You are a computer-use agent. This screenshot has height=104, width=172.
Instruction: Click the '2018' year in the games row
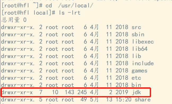122,71
